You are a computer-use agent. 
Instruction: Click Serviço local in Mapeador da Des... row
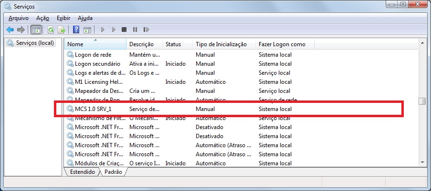274,91
